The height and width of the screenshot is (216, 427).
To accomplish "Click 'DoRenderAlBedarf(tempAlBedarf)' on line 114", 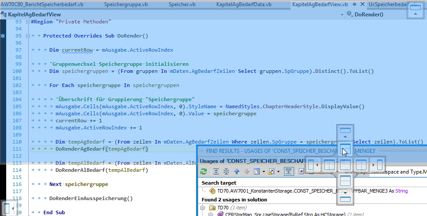I will point(102,170).
